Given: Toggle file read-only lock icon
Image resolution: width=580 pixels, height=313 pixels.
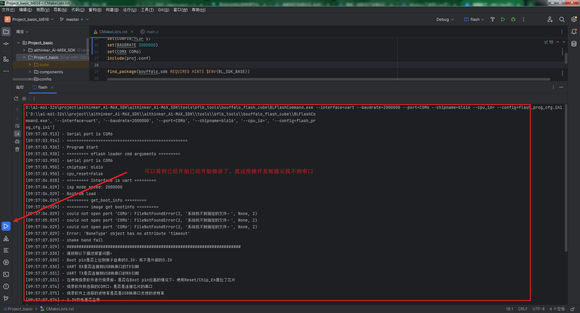Looking at the screenshot, I should (x=572, y=309).
